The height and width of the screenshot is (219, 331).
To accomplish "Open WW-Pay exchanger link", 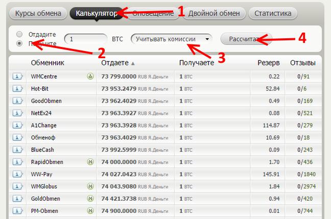I will (x=41, y=174).
